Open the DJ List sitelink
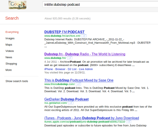This screenshot has height=127, width=158. pos(72,69)
